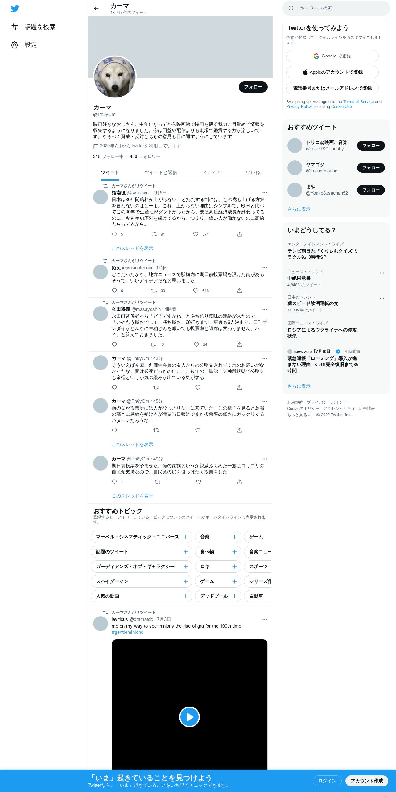The width and height of the screenshot is (396, 792).
Task: Open more options on カーマ 43分 tweet
Action: pyautogui.click(x=265, y=358)
